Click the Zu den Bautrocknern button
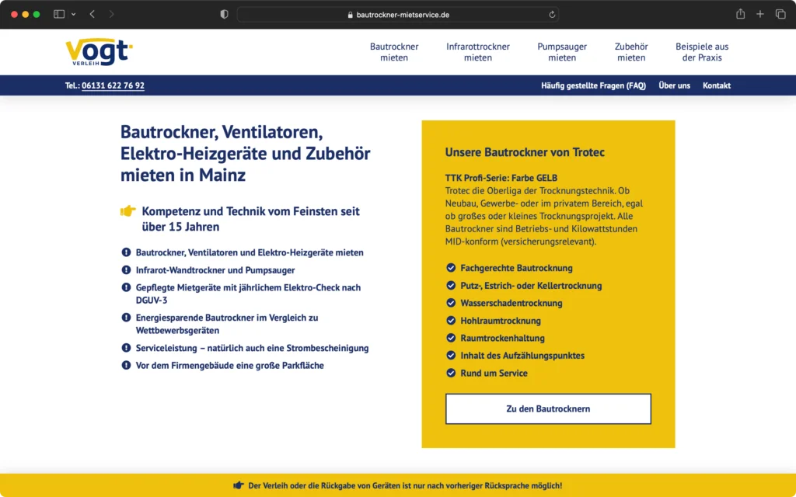796x497 pixels. click(x=548, y=408)
